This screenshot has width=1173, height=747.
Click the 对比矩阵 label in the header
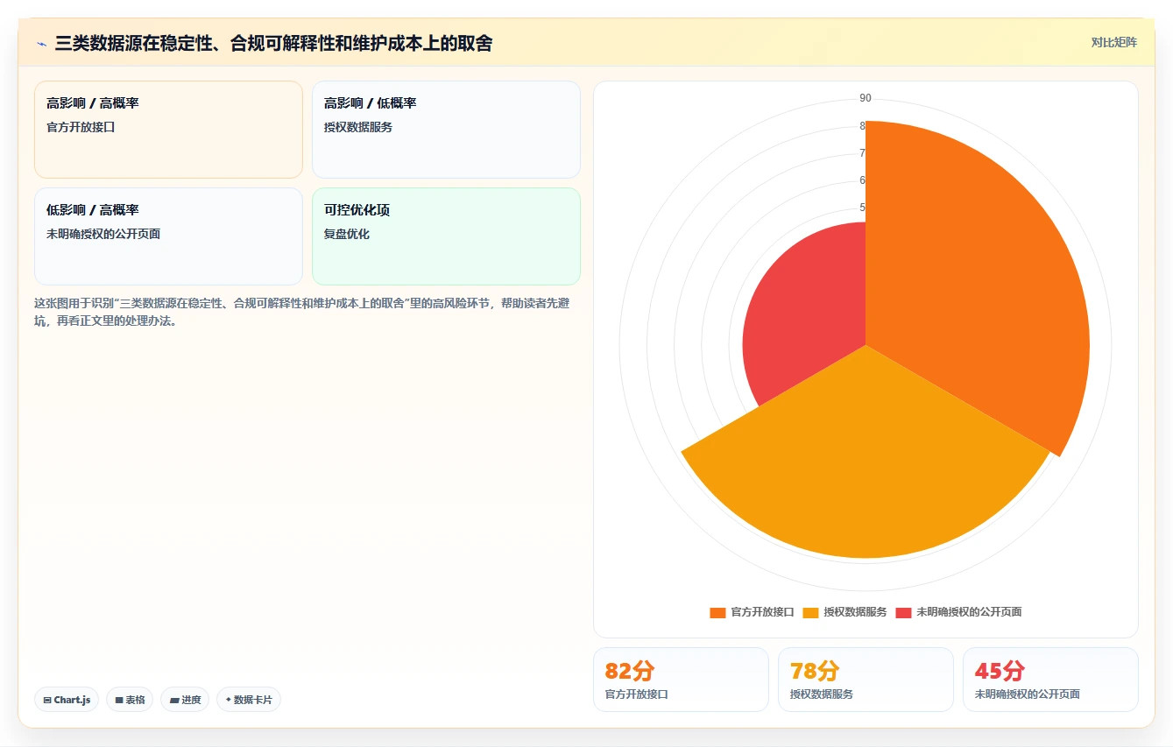point(1114,42)
